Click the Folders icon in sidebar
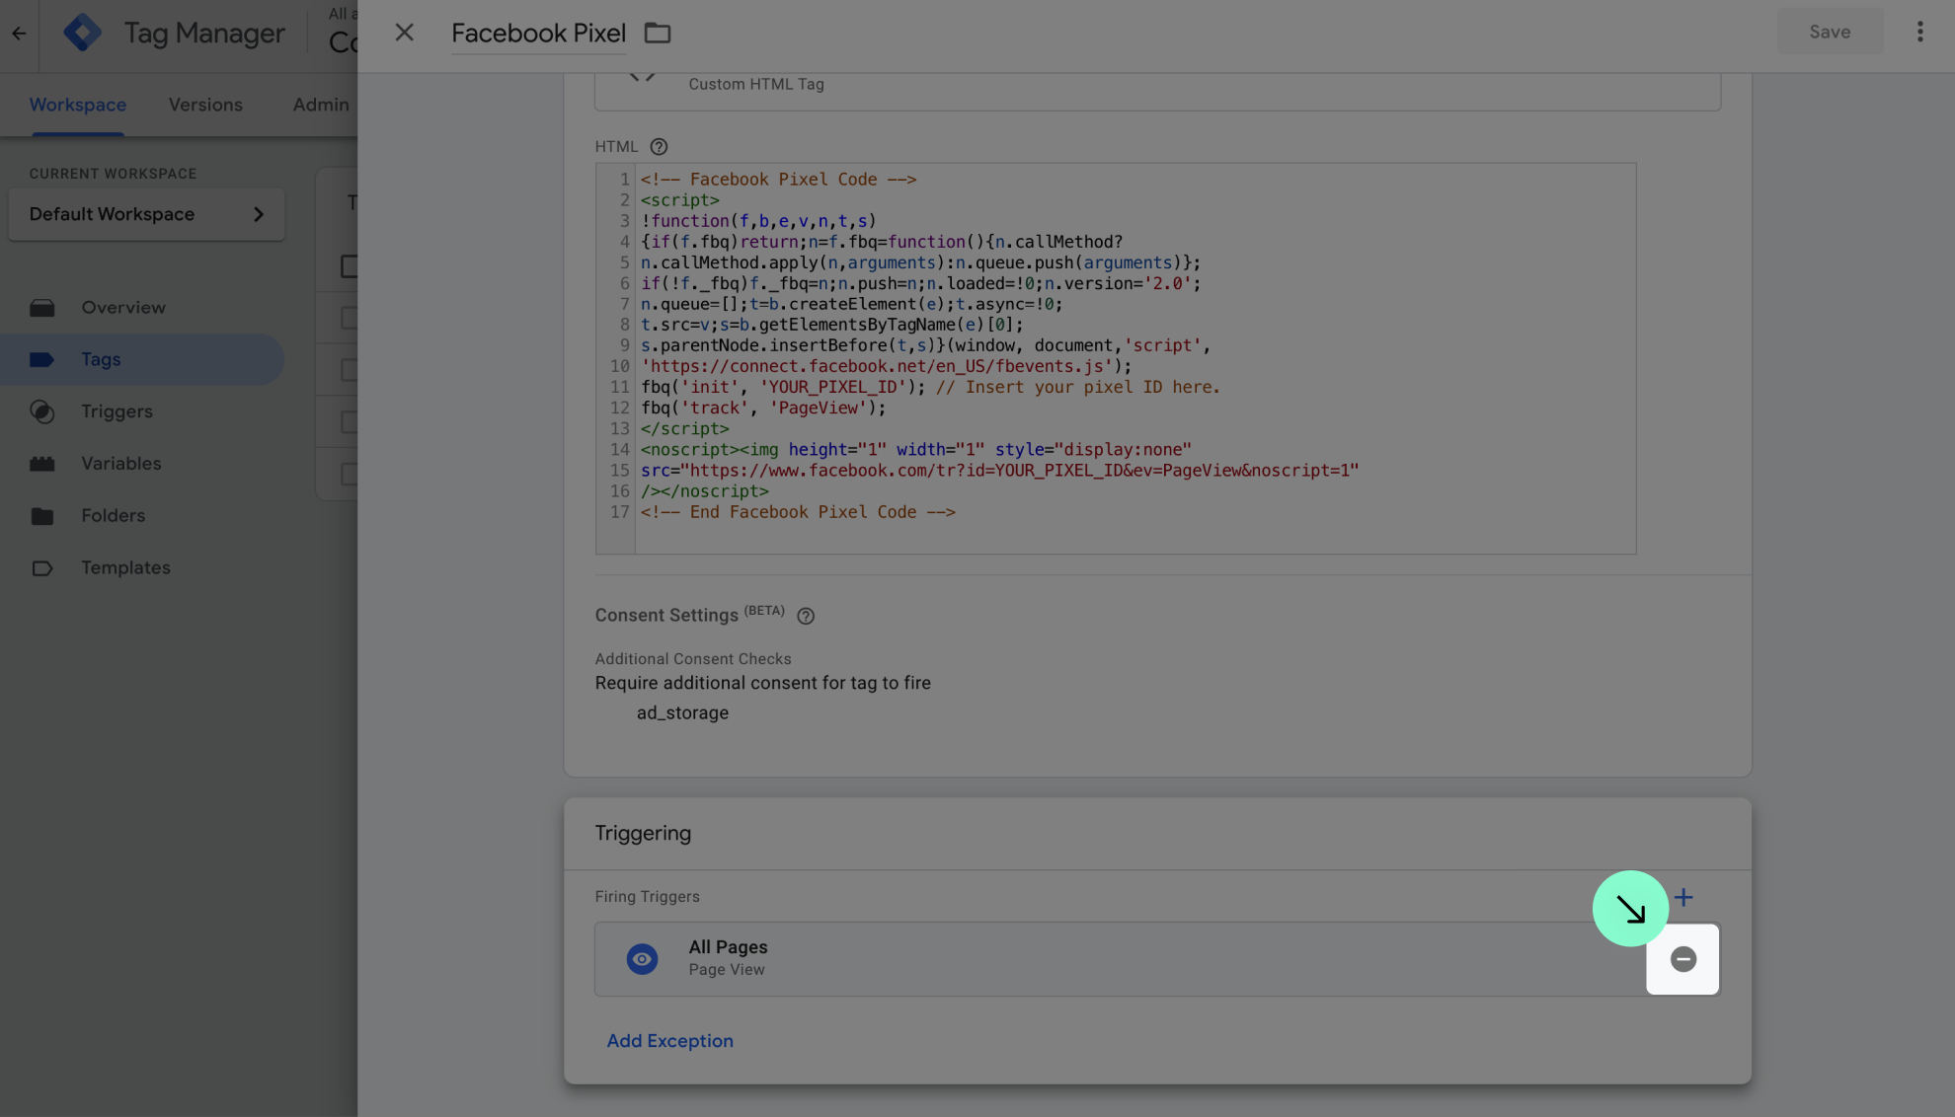Screen dimensions: 1955x1117 (x=42, y=516)
